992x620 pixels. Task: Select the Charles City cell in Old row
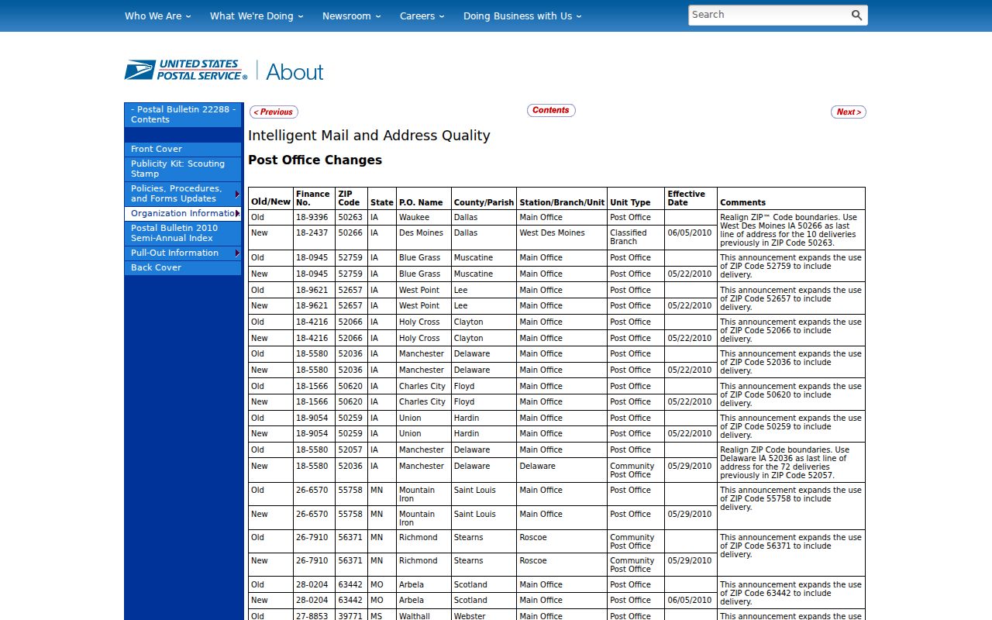tap(423, 386)
